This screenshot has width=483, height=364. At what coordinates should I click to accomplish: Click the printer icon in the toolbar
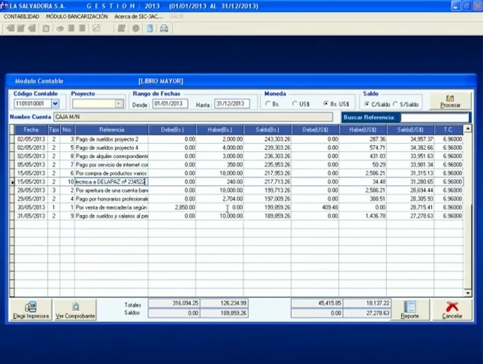164,28
